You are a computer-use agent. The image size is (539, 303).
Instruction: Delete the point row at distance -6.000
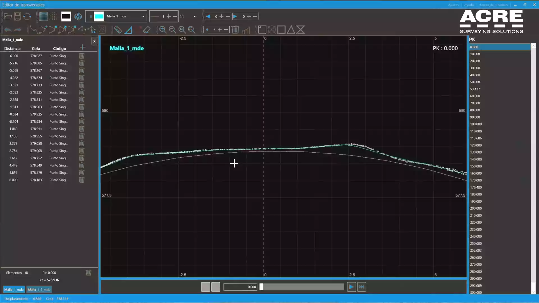(x=81, y=56)
